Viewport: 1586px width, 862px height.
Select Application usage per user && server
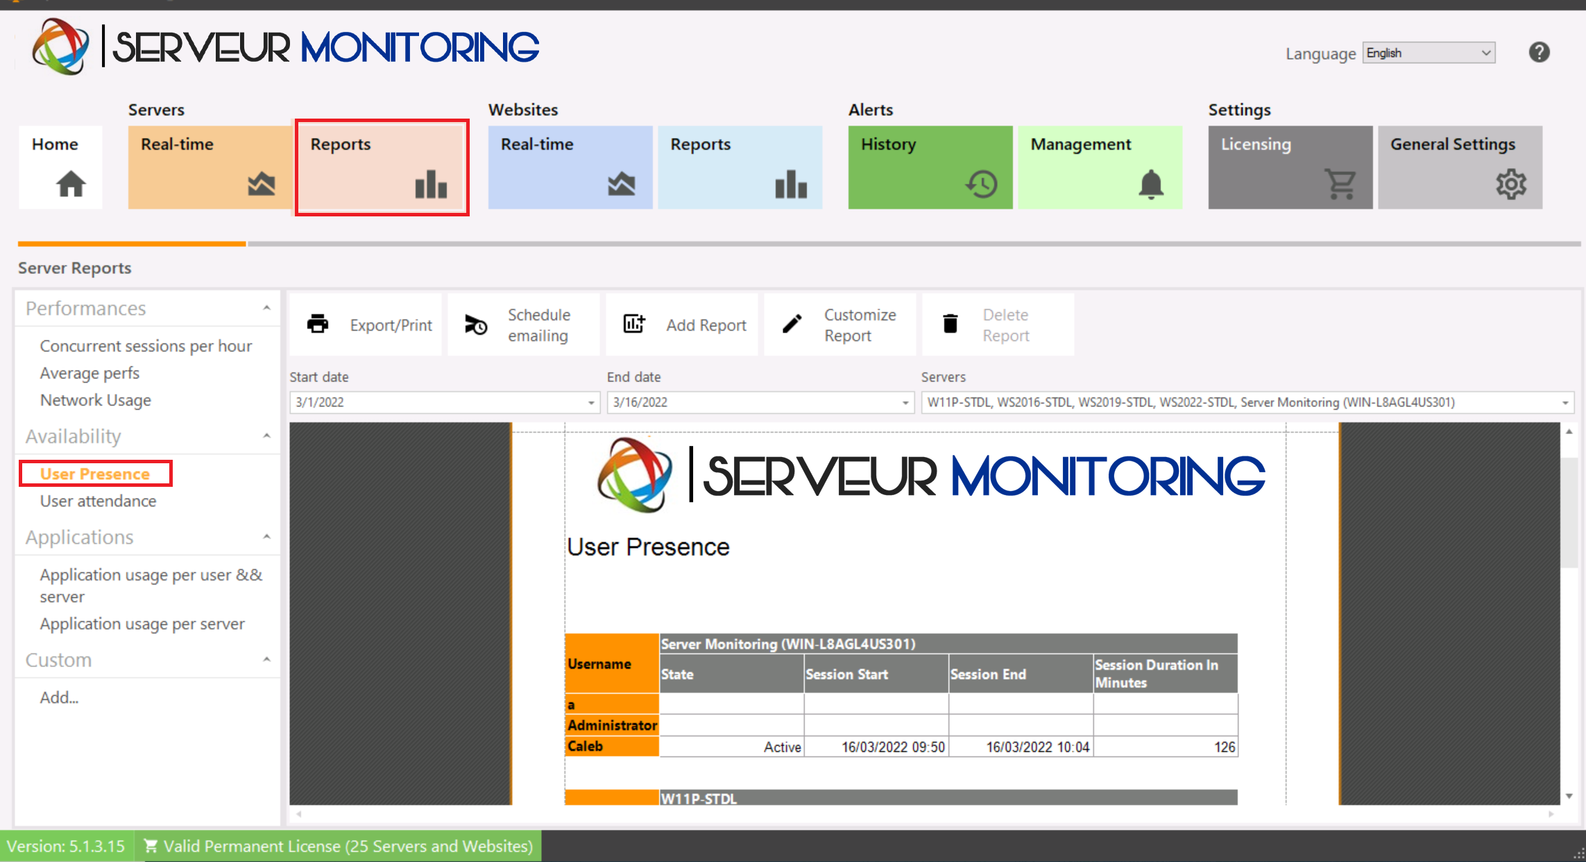[151, 585]
